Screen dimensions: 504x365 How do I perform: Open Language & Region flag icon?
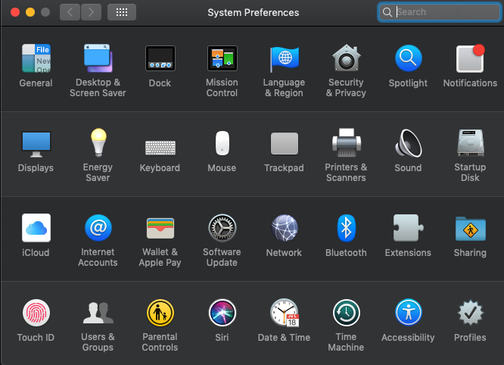(284, 59)
